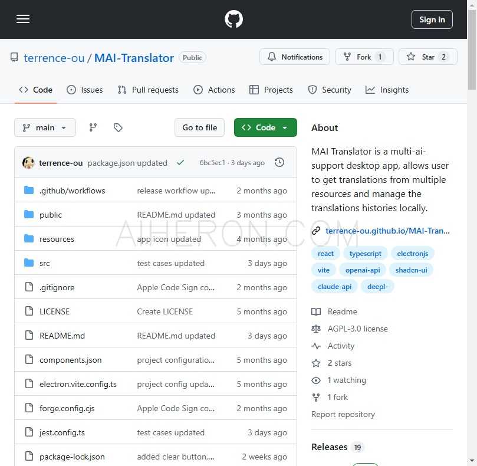Screen dimensions: 477x466
Task: Open commit history clock icon
Action: (279, 163)
